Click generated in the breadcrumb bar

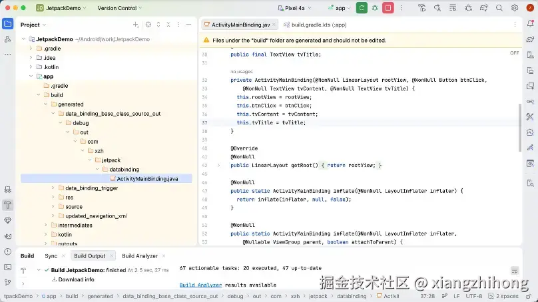(100, 296)
